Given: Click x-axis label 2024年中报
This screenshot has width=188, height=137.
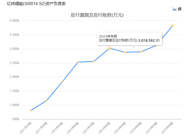Looking at the screenshot, I should point(120,128).
